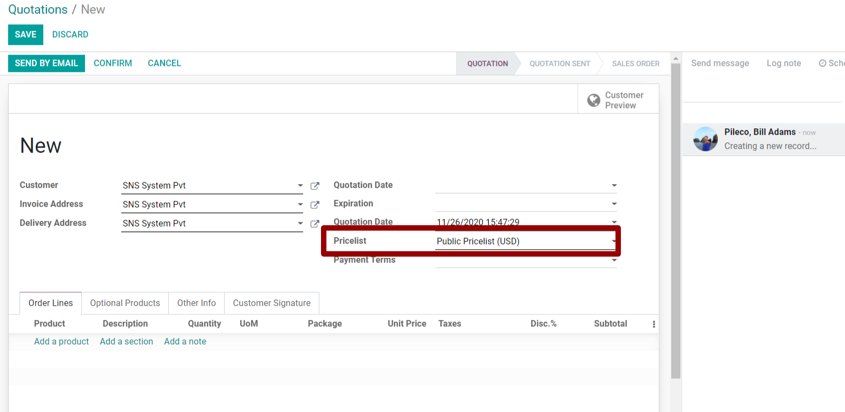Expand the Pricelist dropdown

coord(614,241)
